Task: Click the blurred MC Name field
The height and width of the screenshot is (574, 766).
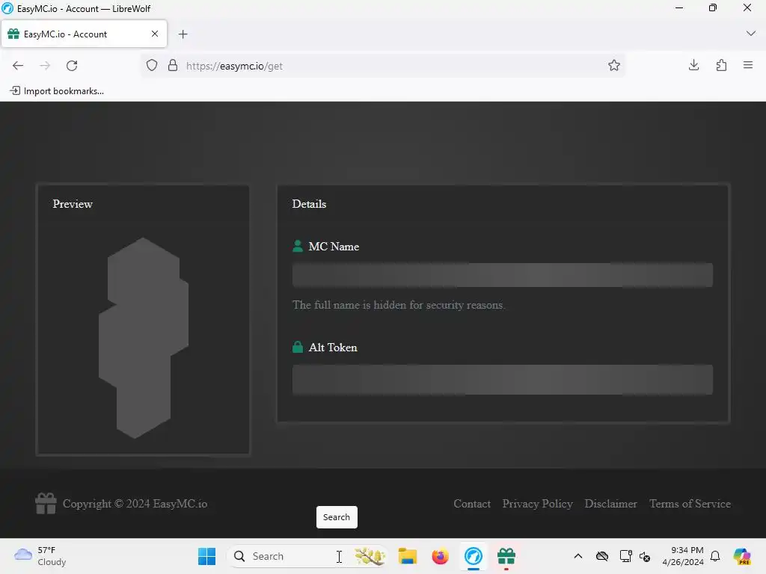Action: 502,275
